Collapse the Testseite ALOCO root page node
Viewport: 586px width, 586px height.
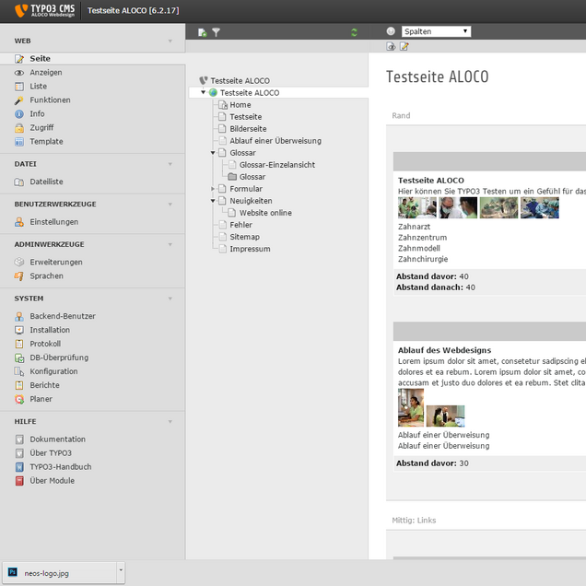tap(203, 92)
